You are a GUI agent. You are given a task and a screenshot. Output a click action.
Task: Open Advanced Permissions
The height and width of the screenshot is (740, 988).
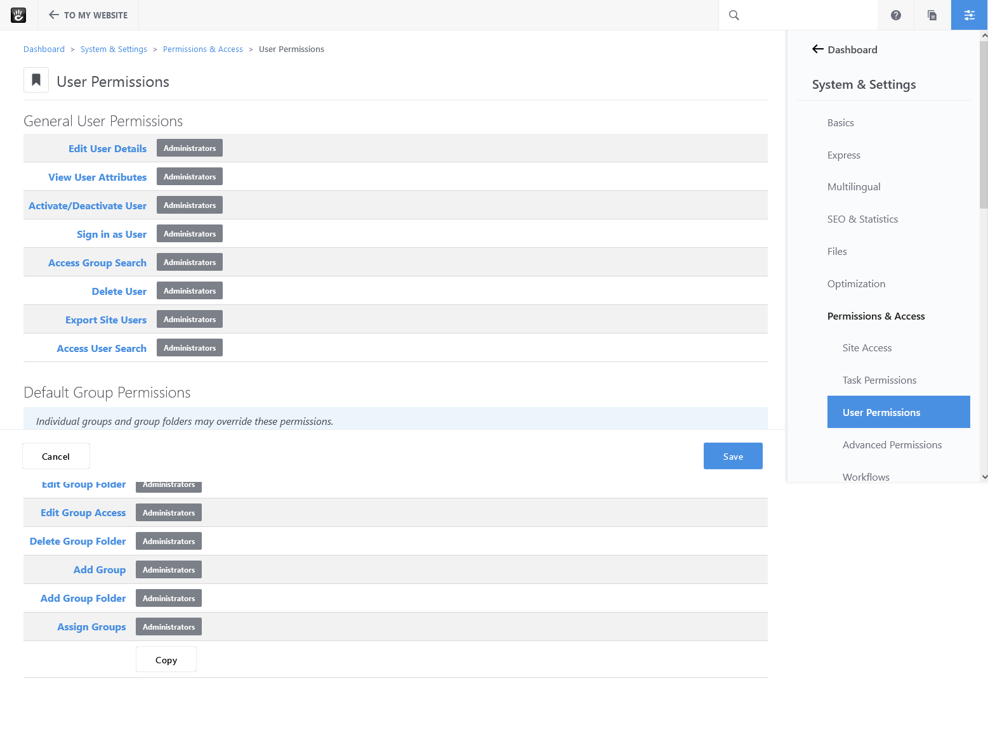tap(892, 445)
